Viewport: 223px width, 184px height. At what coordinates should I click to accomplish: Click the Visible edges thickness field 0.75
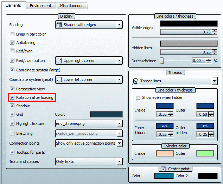[x=186, y=32]
